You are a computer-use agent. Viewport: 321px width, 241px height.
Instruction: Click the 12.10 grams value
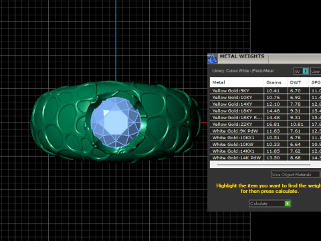273,104
